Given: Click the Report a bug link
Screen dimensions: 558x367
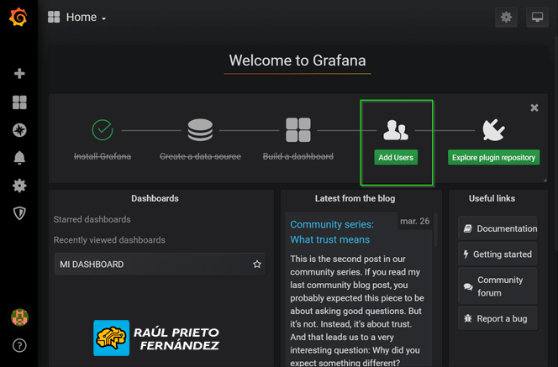Looking at the screenshot, I should coord(502,318).
